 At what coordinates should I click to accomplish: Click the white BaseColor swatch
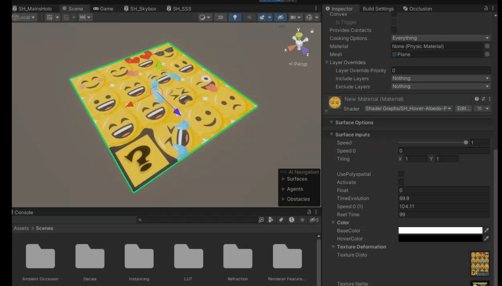coord(441,230)
